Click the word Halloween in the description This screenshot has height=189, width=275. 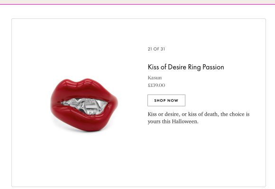click(x=185, y=121)
